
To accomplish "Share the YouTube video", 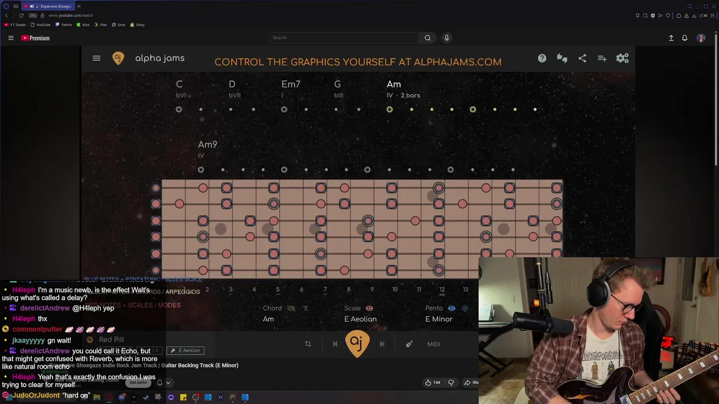I will click(x=471, y=383).
